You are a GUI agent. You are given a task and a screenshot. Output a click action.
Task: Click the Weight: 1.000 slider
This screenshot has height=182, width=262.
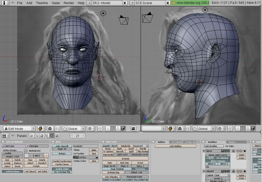pos(12,157)
